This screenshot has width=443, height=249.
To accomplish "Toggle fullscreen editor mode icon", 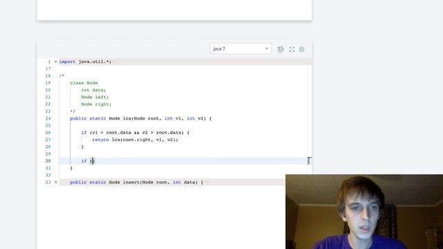I will click(x=292, y=49).
